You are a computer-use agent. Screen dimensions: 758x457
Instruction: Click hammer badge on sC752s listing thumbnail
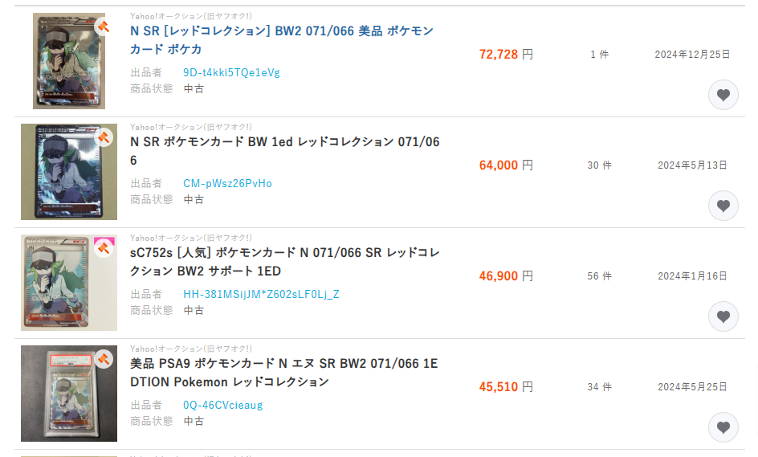[x=104, y=248]
